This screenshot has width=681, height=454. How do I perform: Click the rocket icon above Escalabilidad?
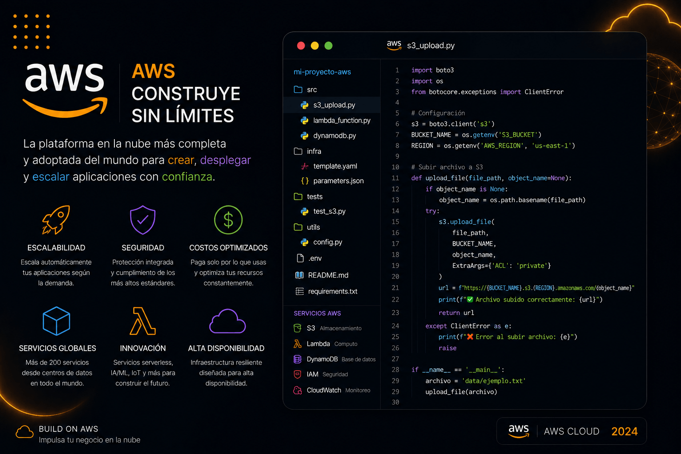[56, 219]
